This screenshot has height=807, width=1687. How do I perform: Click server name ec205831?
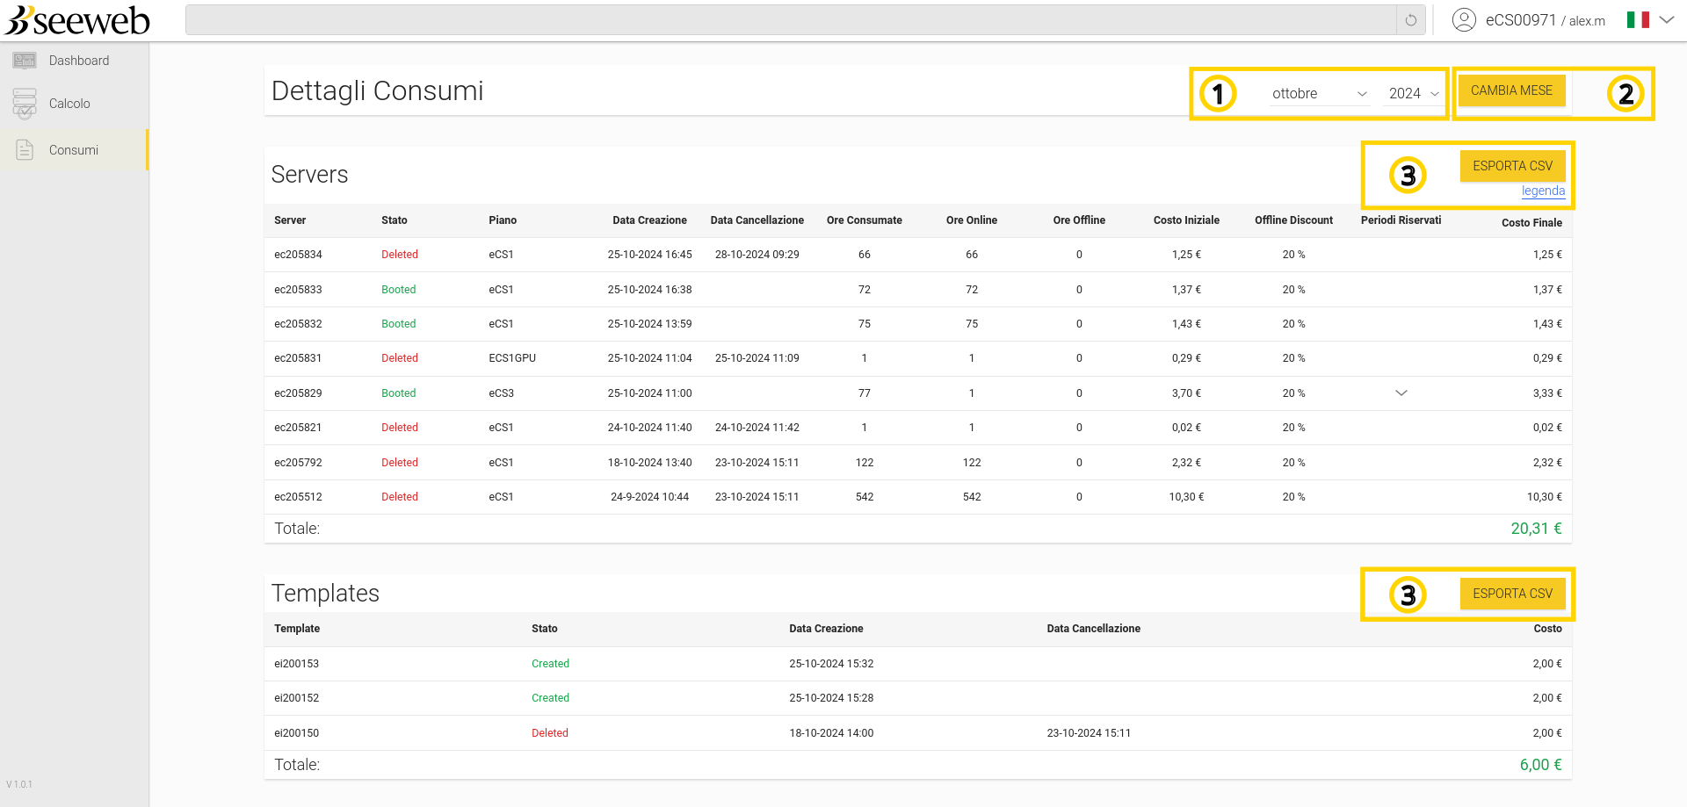(298, 358)
